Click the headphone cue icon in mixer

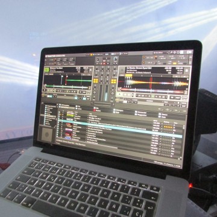pyautogui.click(x=113, y=93)
